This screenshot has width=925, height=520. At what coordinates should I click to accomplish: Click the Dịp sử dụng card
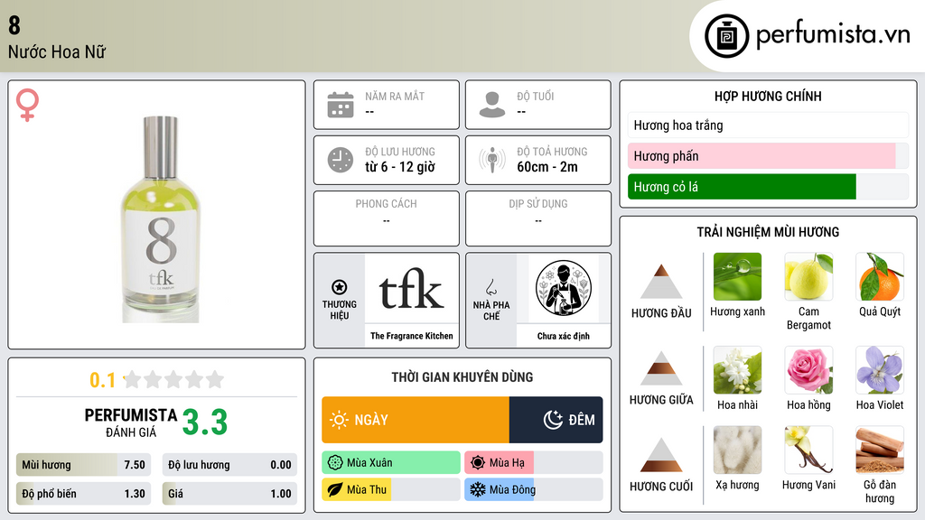[x=538, y=218]
